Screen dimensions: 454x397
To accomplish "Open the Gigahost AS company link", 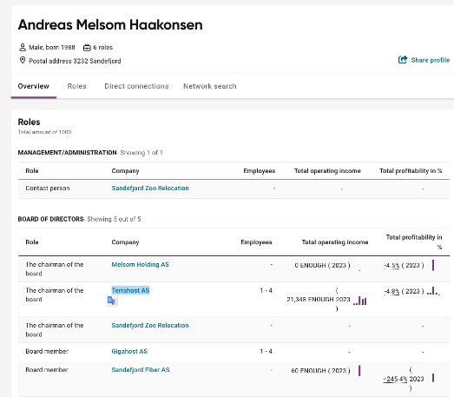I will tap(129, 351).
